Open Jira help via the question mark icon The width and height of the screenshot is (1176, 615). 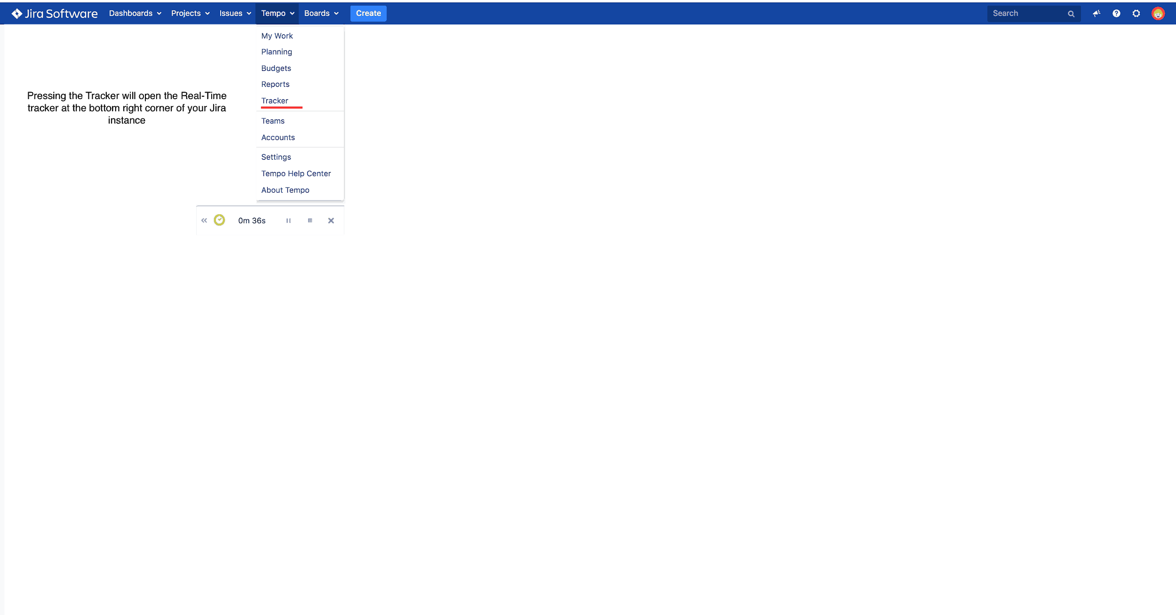(x=1117, y=13)
